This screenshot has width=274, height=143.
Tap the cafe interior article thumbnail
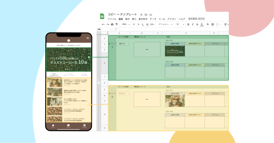coord(54,92)
